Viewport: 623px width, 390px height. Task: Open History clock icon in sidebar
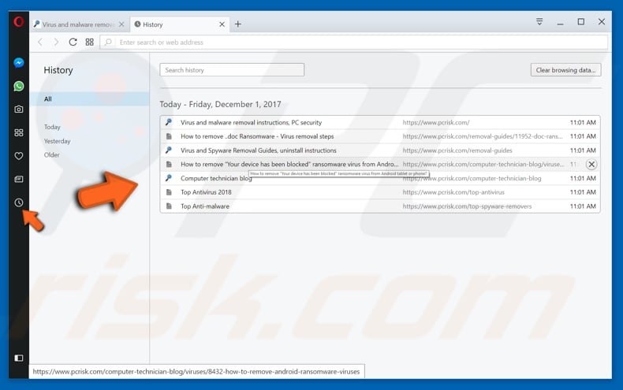[19, 202]
